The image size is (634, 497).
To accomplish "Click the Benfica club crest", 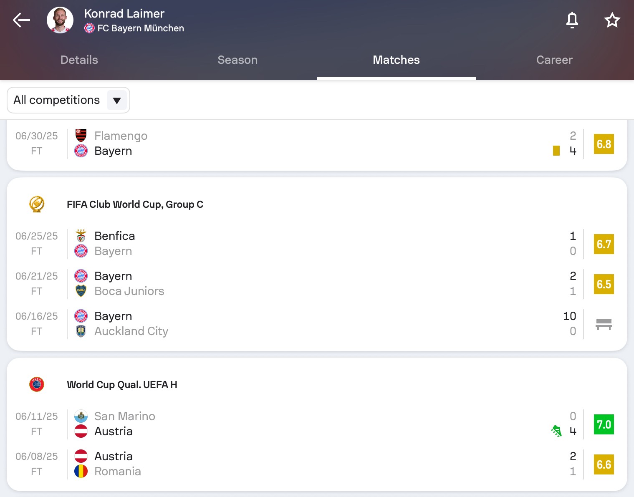I will tap(81, 236).
